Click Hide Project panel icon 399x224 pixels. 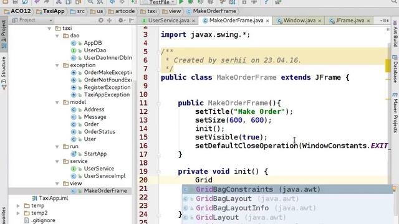click(x=132, y=20)
